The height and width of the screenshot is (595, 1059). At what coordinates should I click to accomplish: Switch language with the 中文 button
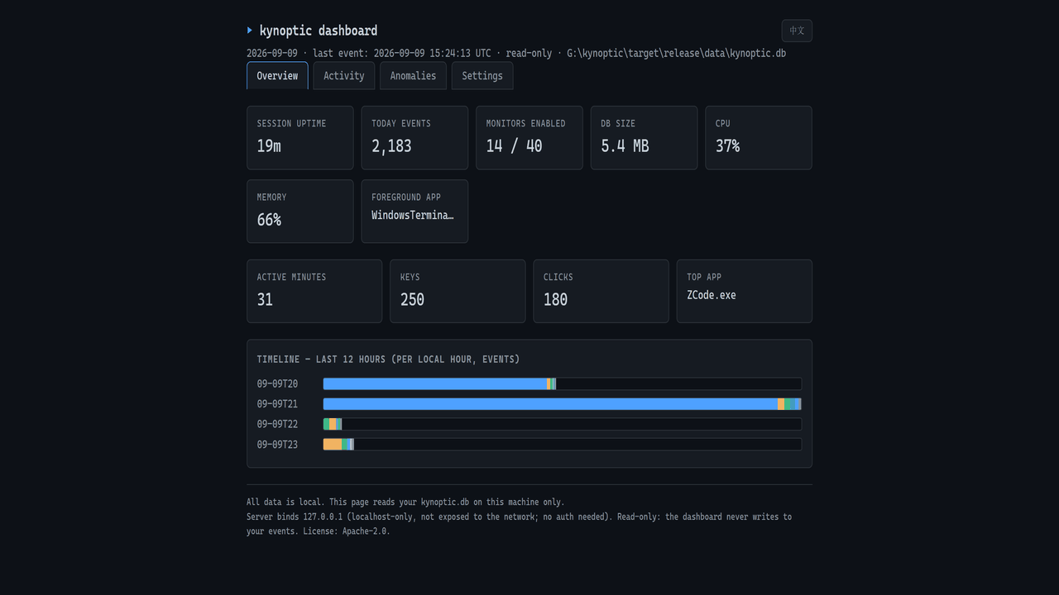click(x=797, y=31)
